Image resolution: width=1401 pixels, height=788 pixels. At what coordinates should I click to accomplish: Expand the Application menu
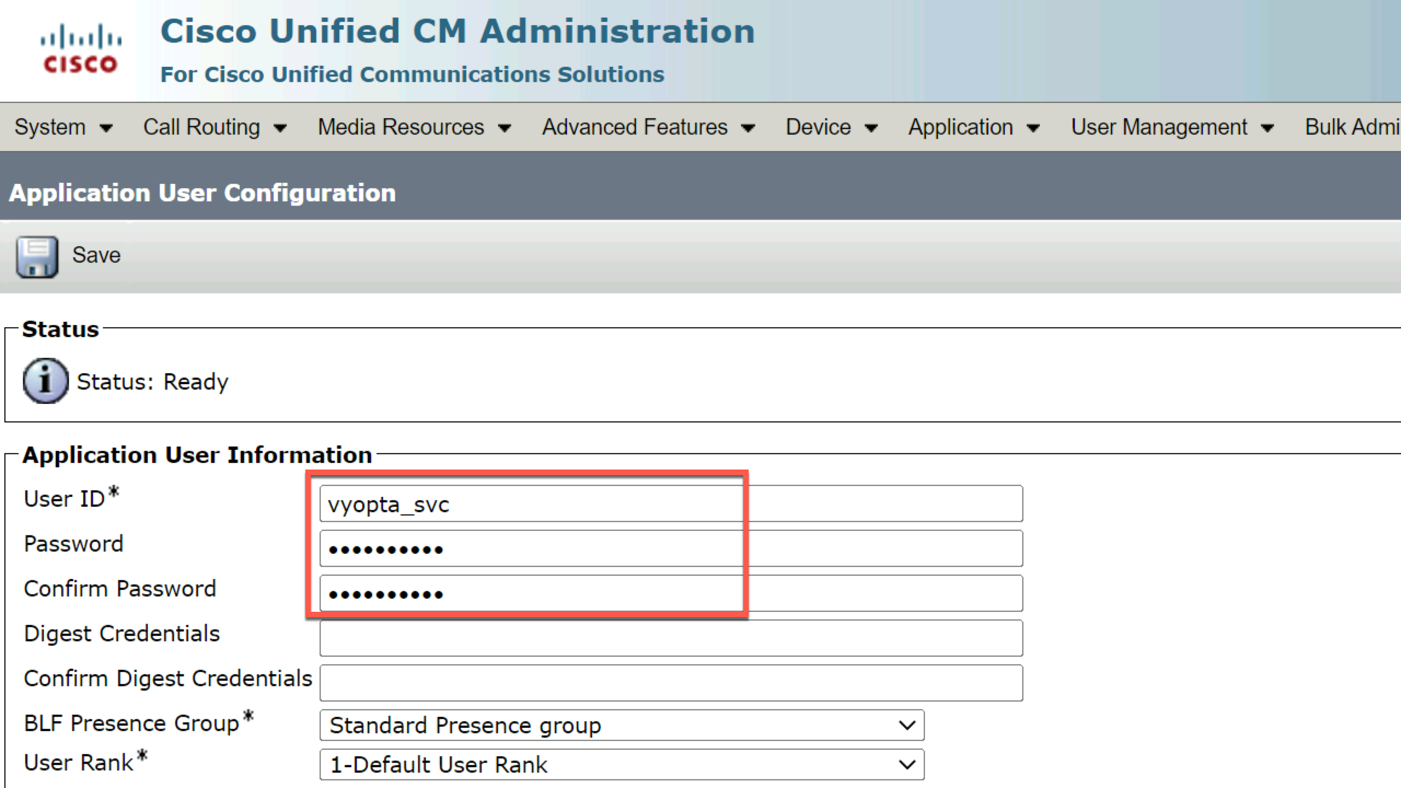tap(974, 127)
